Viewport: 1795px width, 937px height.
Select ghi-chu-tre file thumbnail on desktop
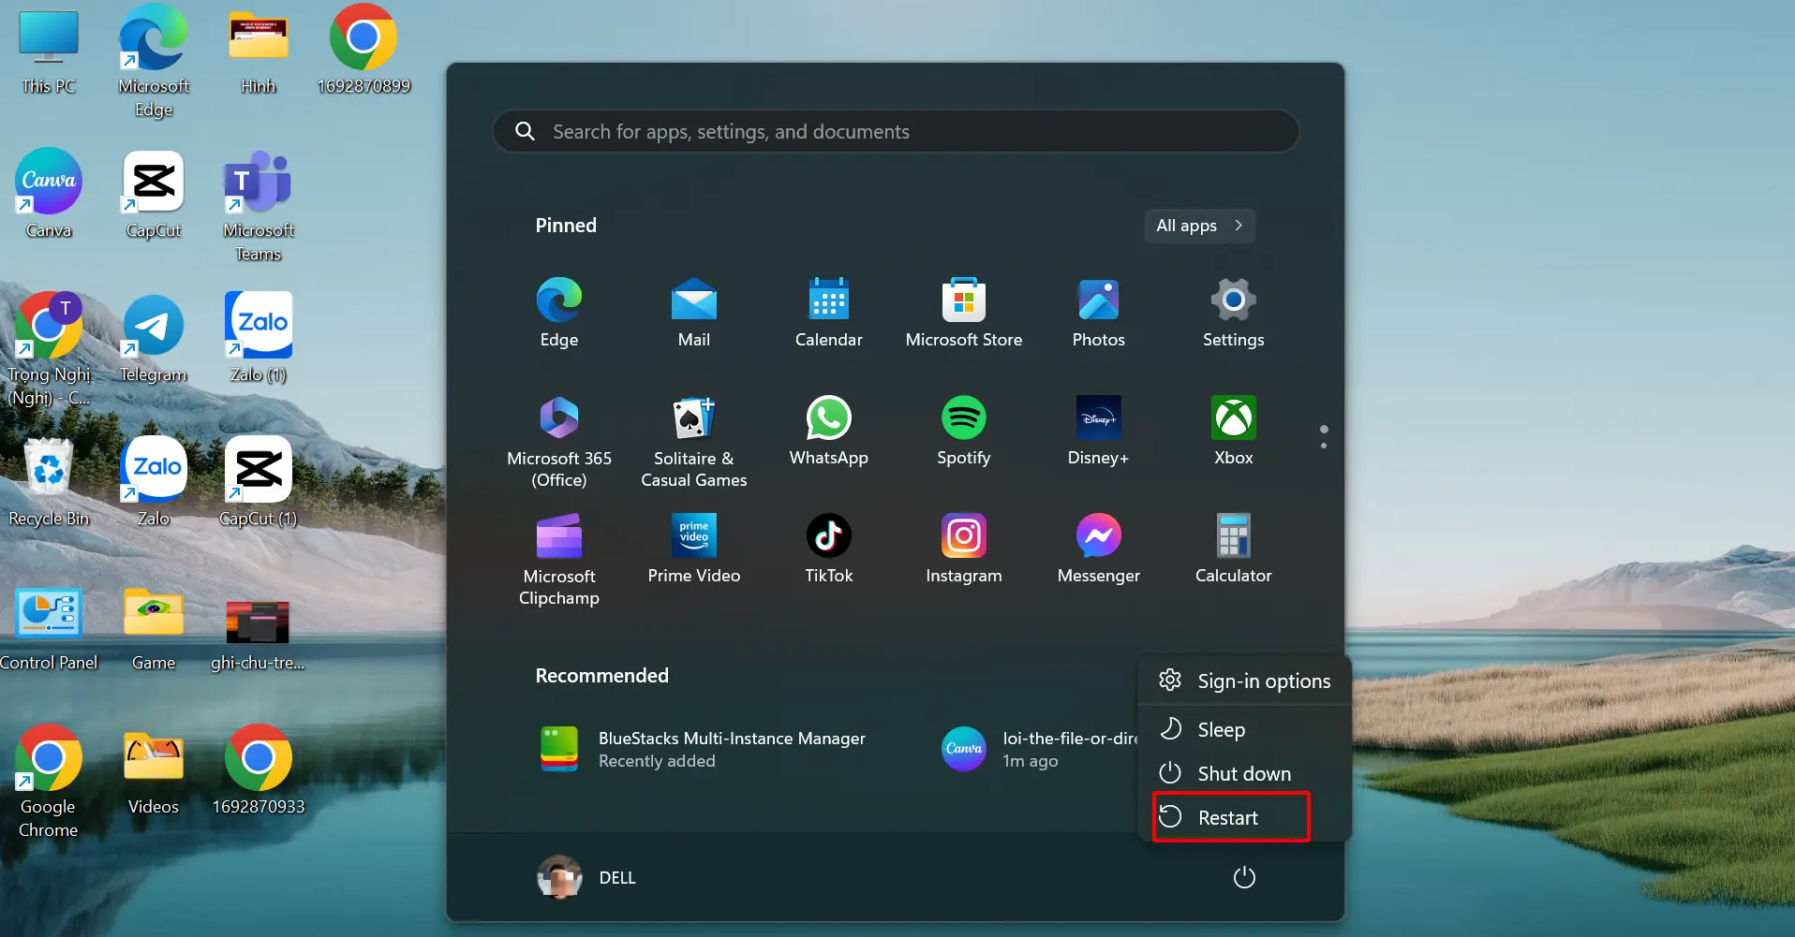point(258,637)
